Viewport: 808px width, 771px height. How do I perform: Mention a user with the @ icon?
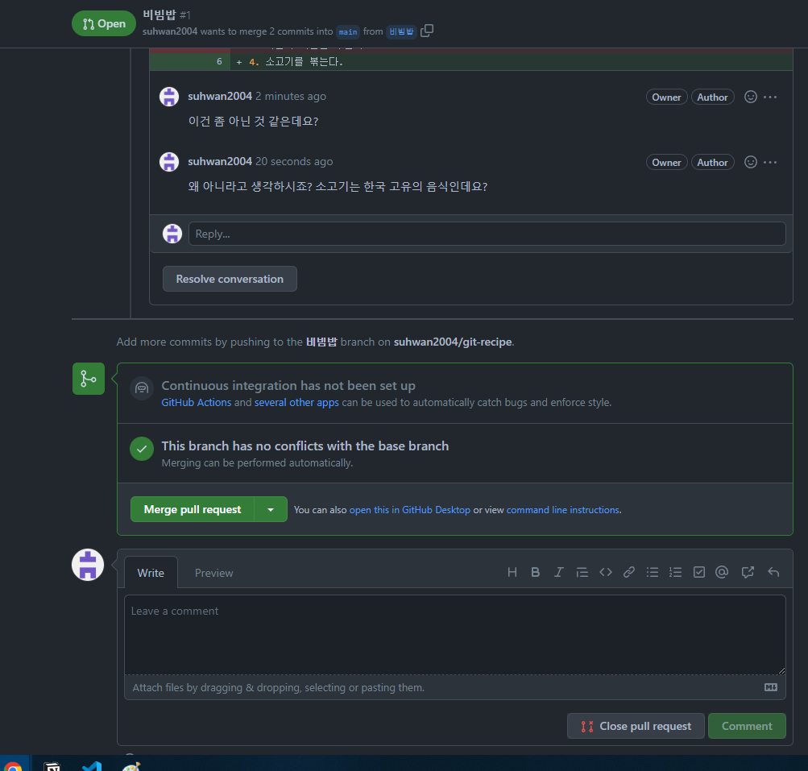722,572
